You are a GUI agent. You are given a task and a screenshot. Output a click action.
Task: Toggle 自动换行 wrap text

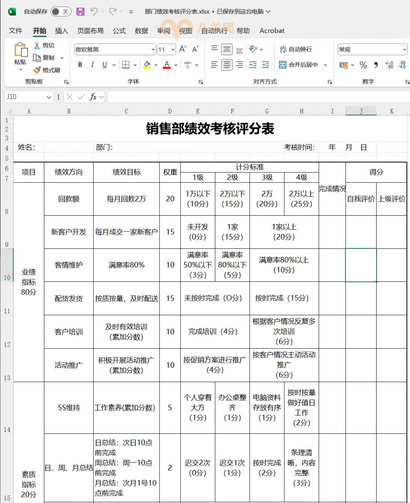296,49
